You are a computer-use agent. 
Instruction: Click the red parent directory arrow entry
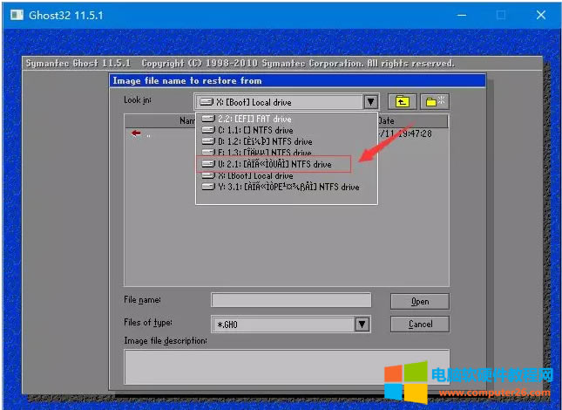(137, 133)
